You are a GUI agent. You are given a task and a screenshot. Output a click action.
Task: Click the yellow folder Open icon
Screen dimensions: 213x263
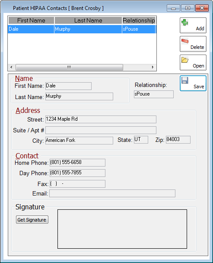click(x=184, y=60)
